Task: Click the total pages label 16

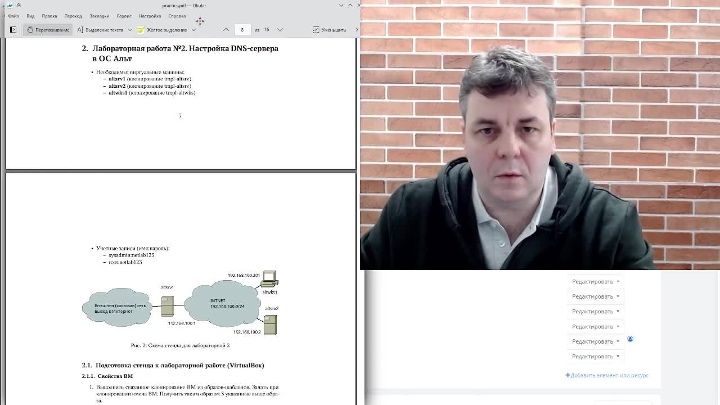Action: 266,30
